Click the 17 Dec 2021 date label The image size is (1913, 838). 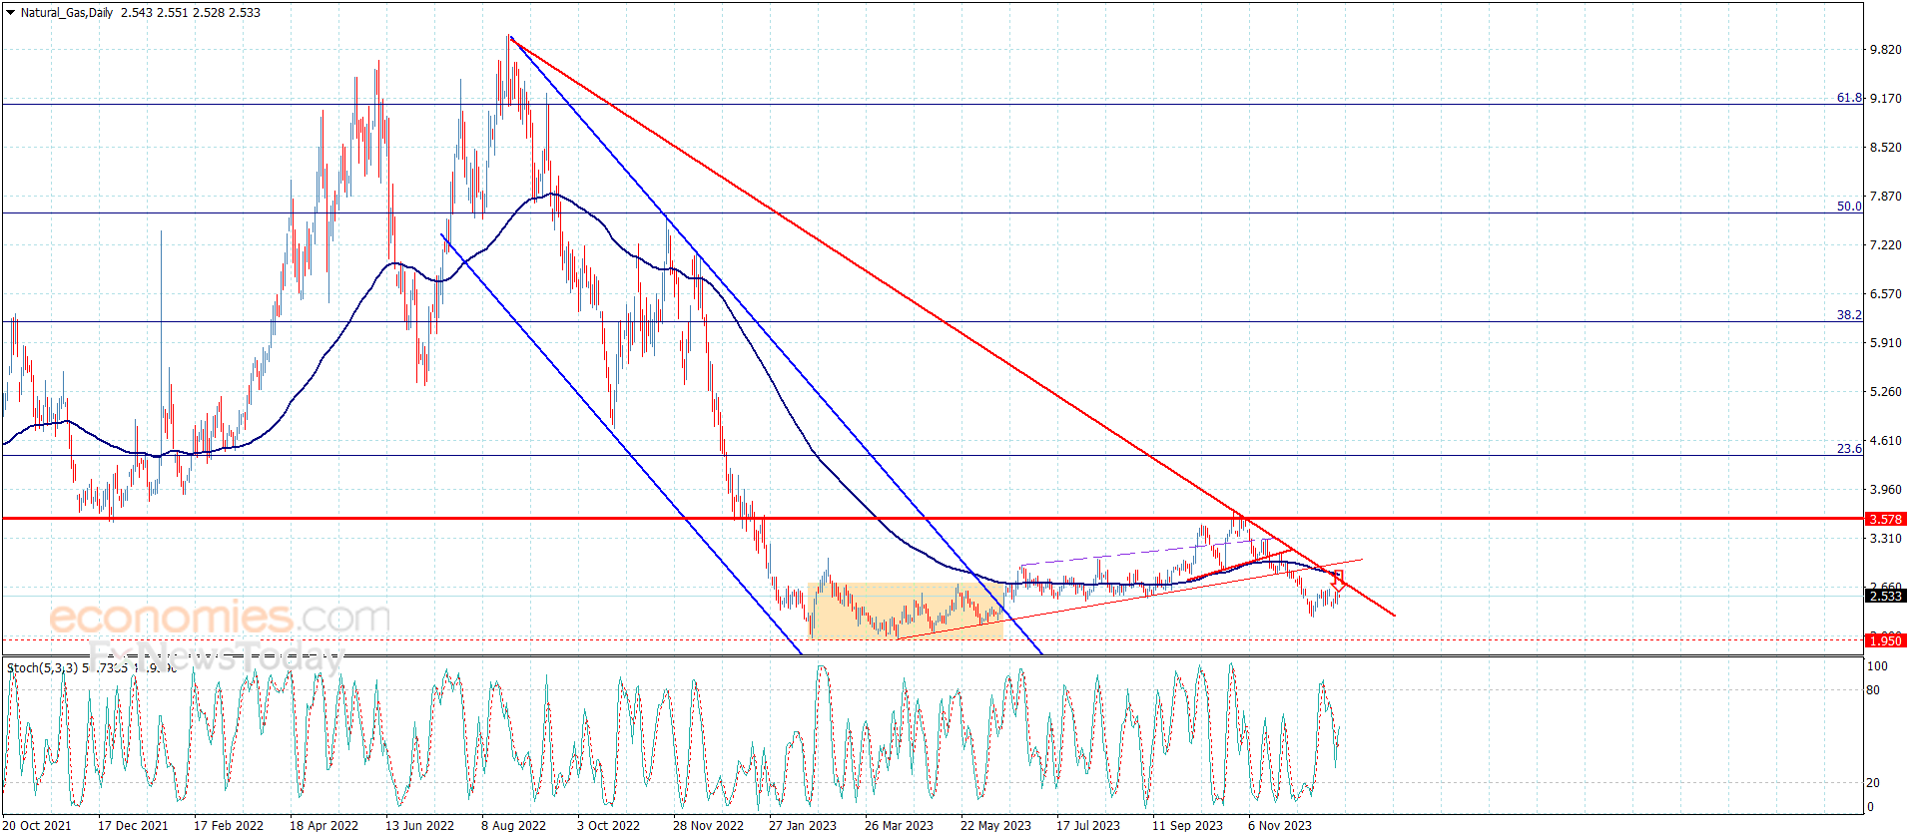click(133, 825)
